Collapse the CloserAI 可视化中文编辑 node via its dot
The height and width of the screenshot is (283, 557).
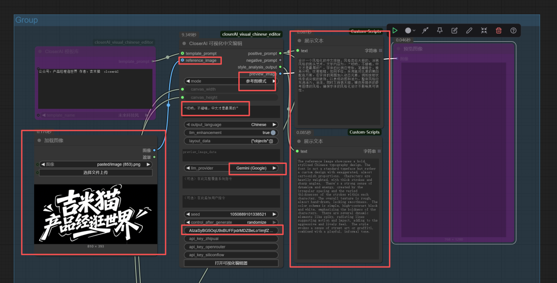pos(184,43)
